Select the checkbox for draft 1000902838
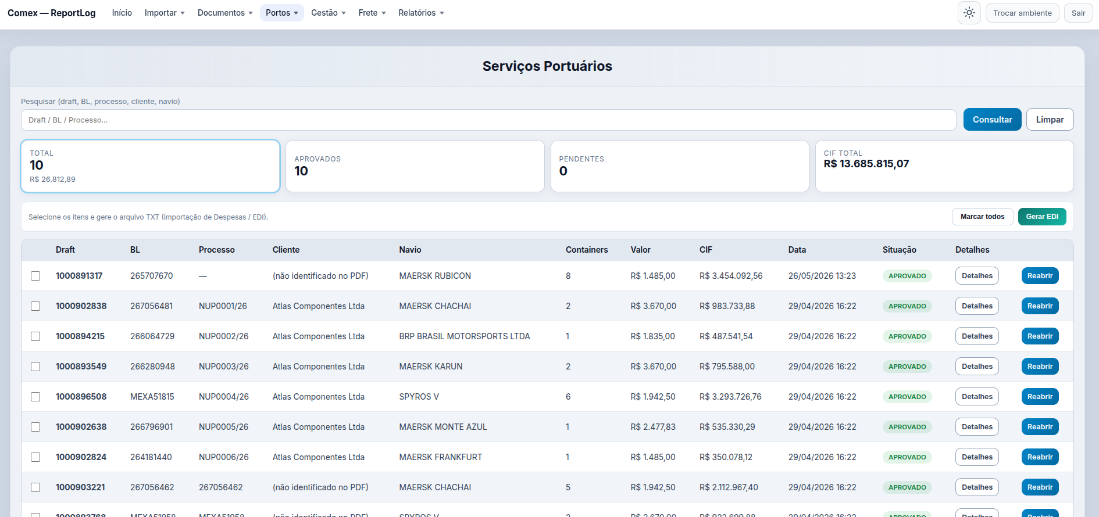Screen dimensions: 1099x517 point(35,306)
